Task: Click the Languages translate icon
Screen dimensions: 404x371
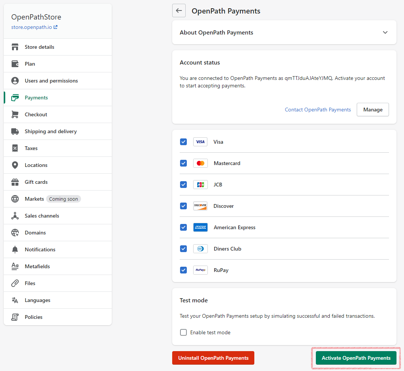Action: click(x=15, y=300)
